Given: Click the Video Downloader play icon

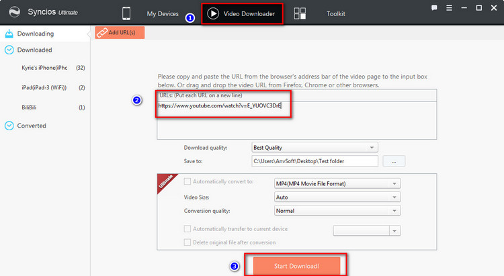Looking at the screenshot, I should point(213,13).
